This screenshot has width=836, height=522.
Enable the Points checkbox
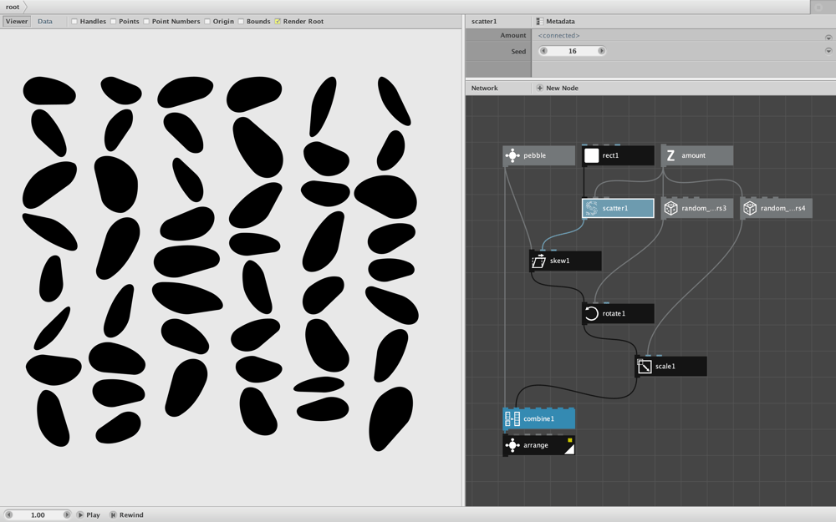click(113, 22)
